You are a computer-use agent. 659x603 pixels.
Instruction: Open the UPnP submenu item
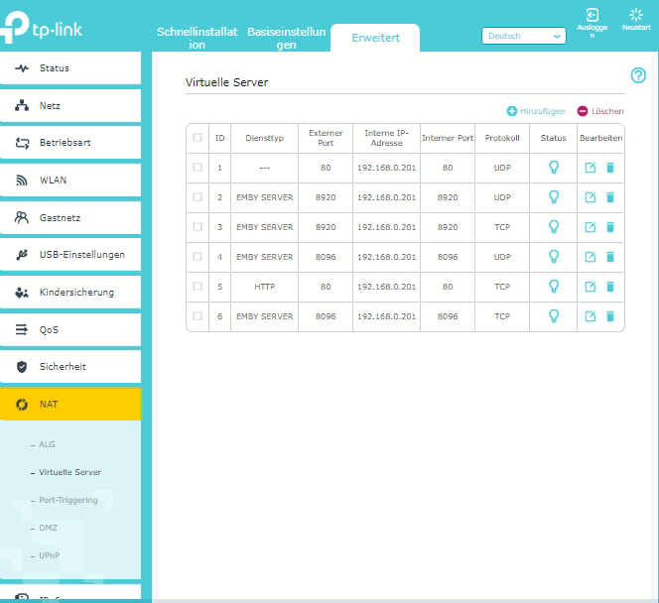(50, 555)
